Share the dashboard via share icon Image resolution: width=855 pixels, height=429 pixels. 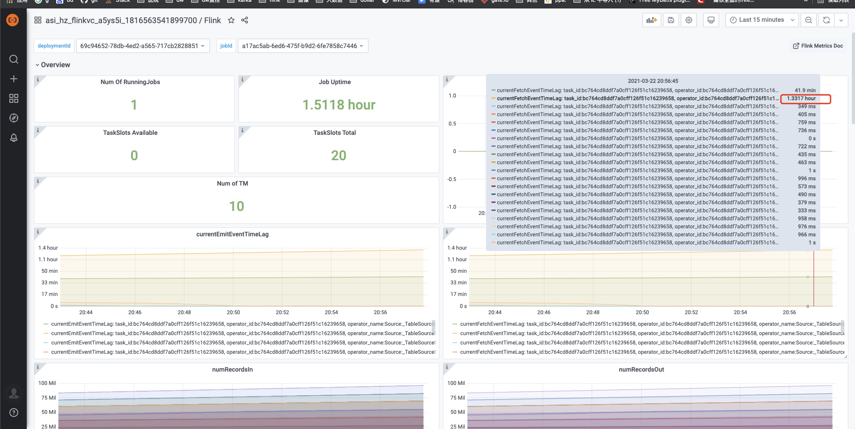point(245,20)
